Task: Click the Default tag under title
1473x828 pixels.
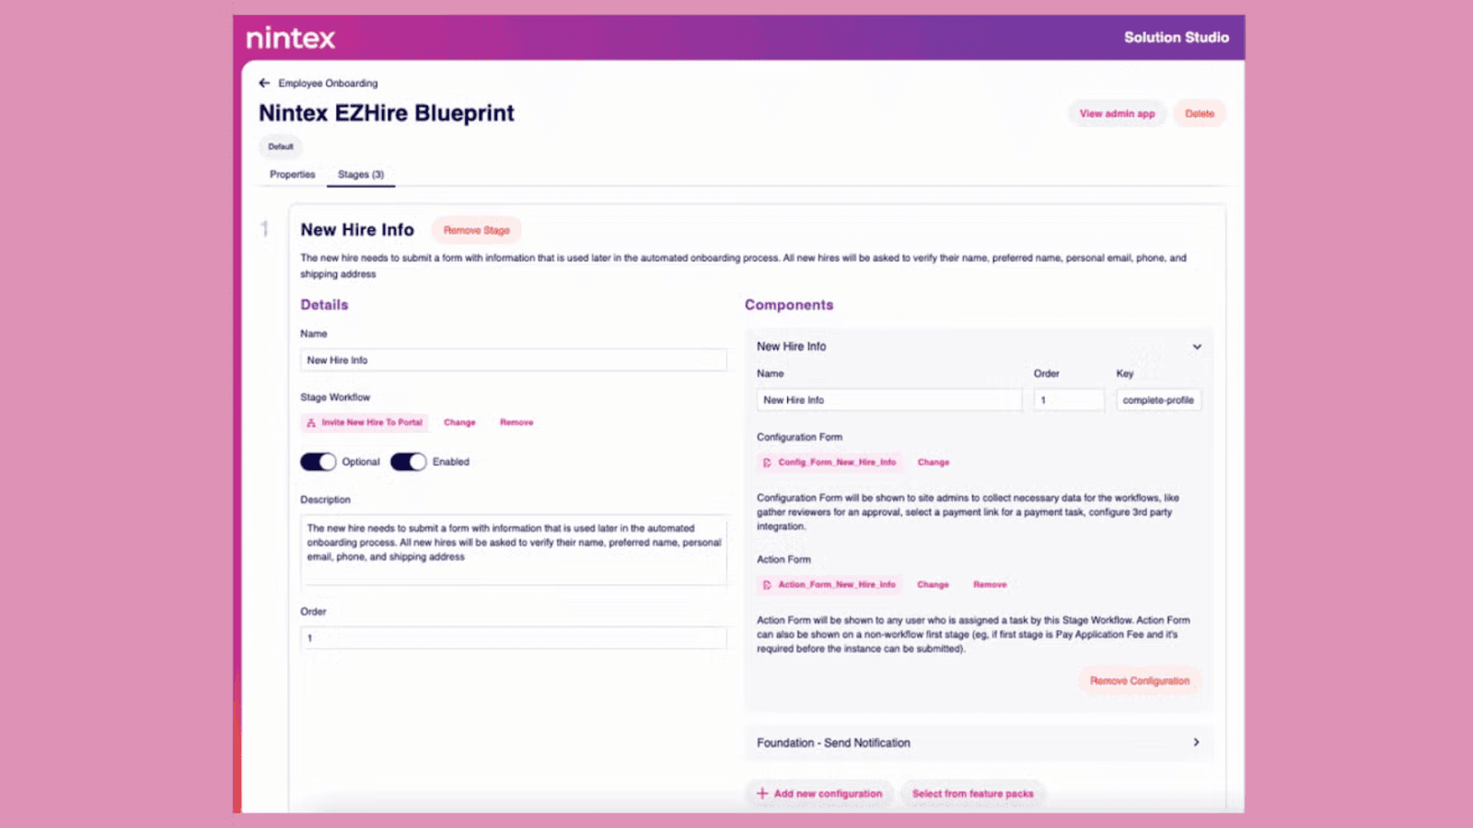Action: click(x=281, y=147)
